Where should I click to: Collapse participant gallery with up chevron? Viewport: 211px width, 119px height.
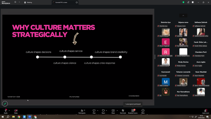click(x=183, y=16)
